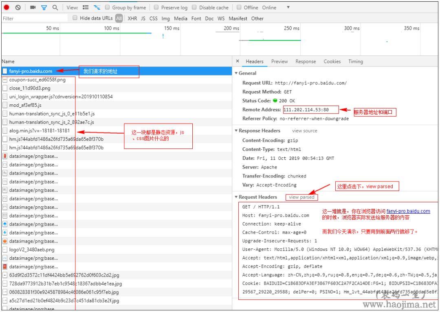Click the All requests filter pill

[119, 18]
